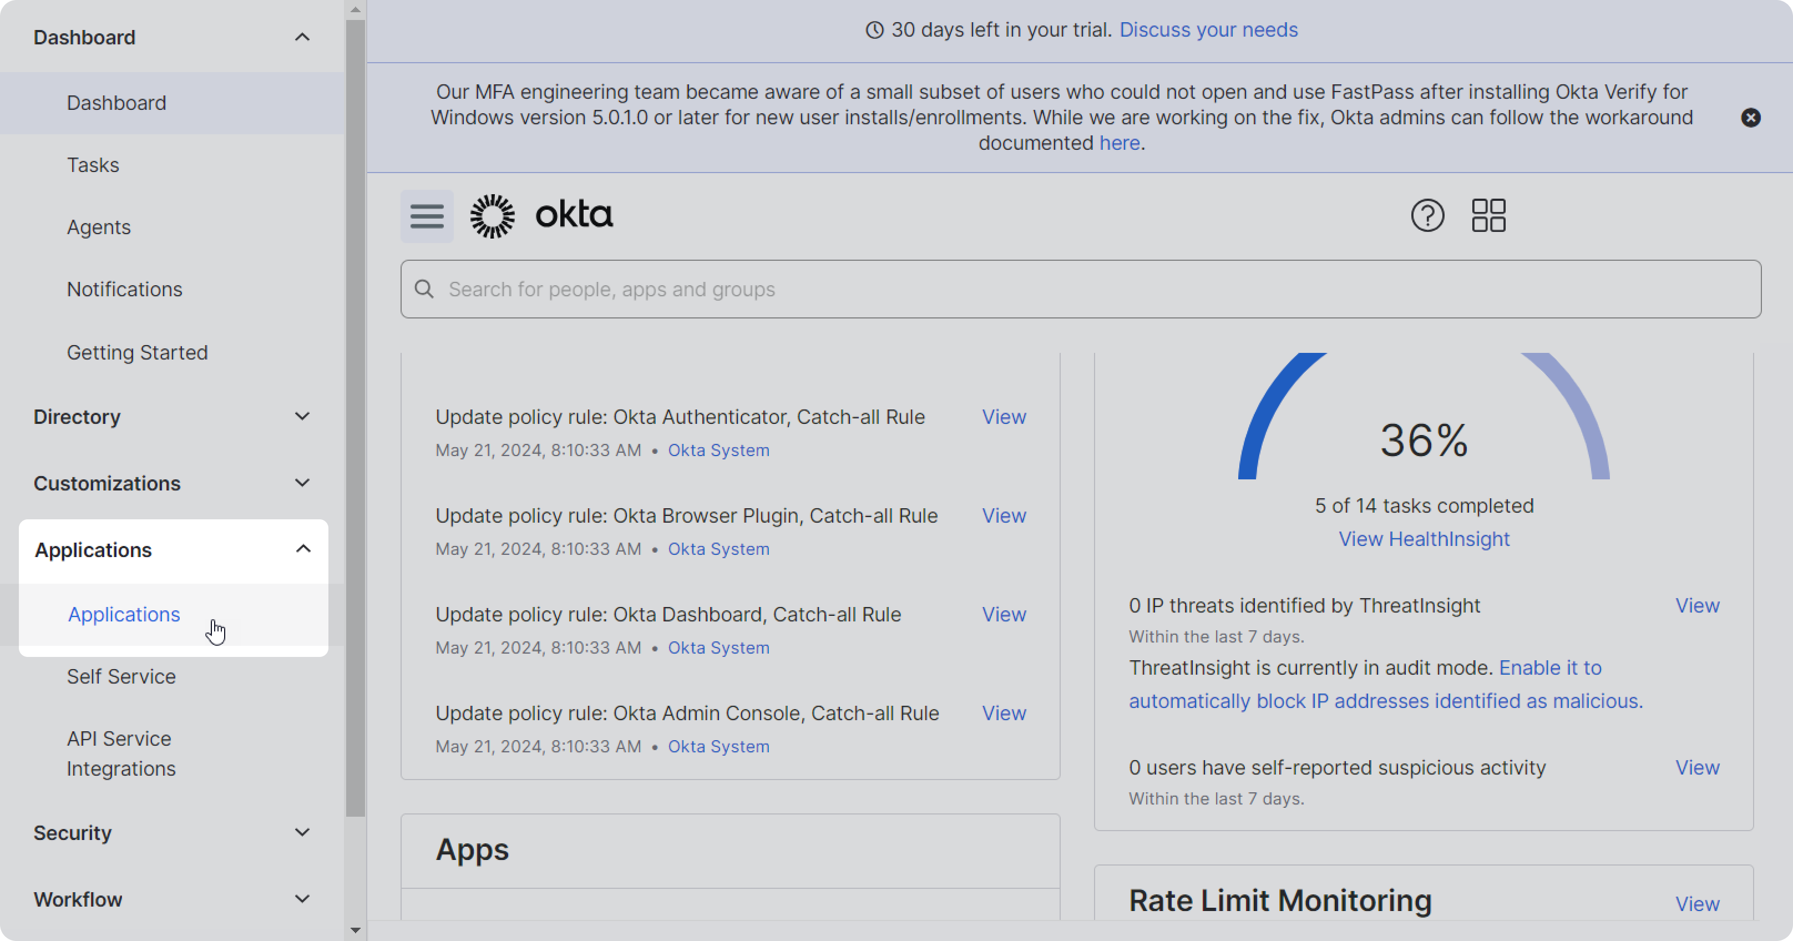Screen dimensions: 1793x941
Task: Expand the Directory section chevron
Action: (x=302, y=416)
